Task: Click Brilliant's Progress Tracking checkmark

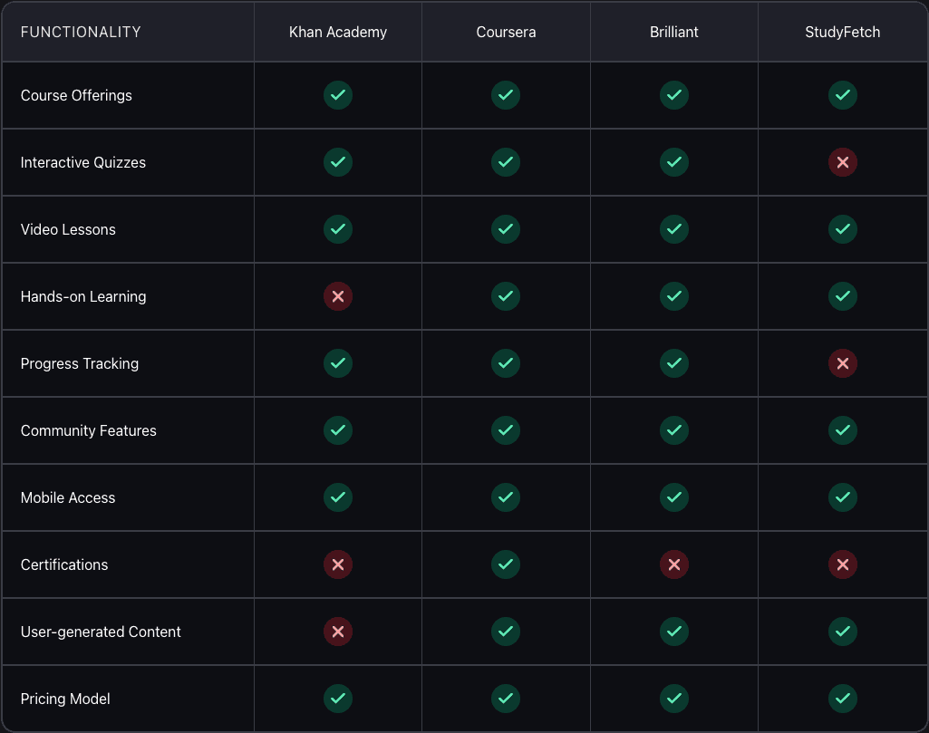Action: click(x=673, y=363)
